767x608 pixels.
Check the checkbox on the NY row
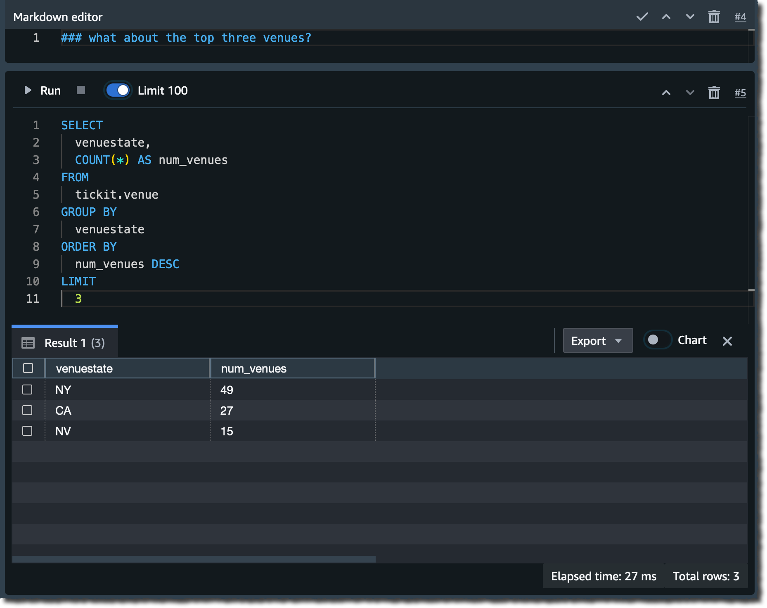pyautogui.click(x=28, y=389)
